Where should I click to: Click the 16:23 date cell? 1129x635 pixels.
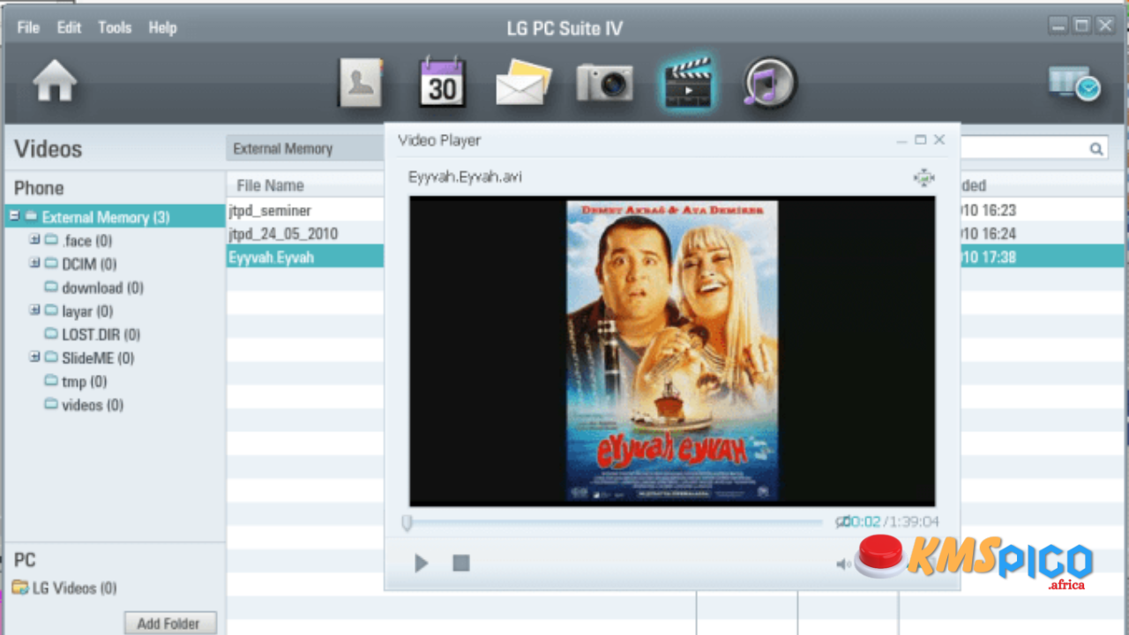click(x=988, y=211)
